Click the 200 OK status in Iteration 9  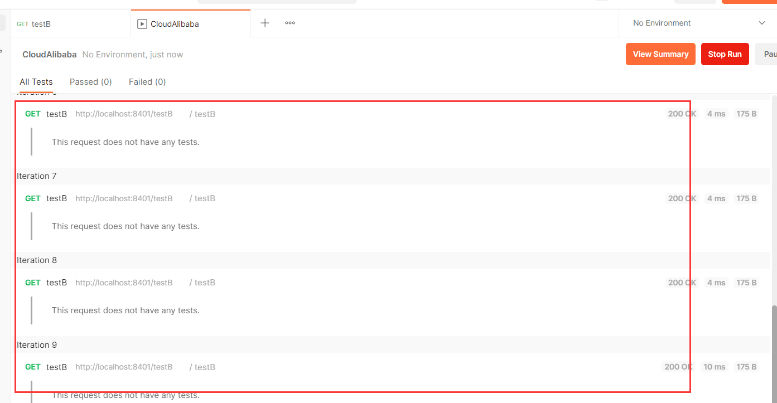pos(678,367)
